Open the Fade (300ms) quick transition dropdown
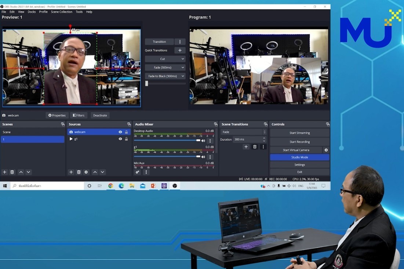 click(x=165, y=68)
